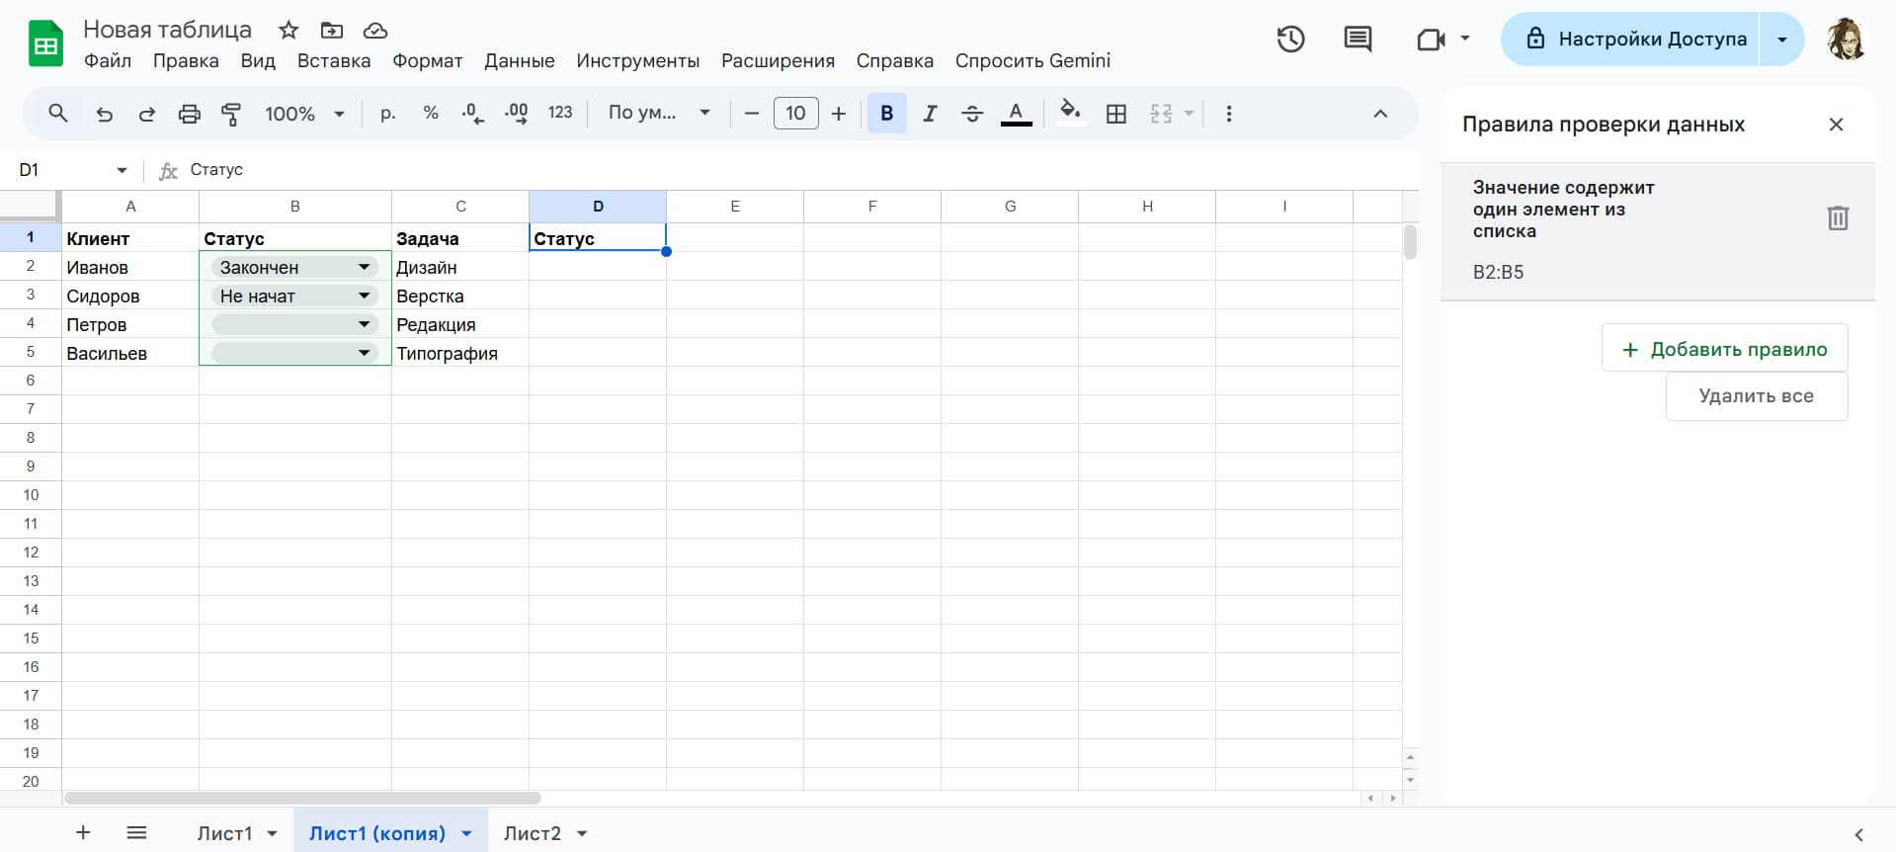This screenshot has height=852, width=1896.
Task: Click the font size input field
Action: pos(795,114)
